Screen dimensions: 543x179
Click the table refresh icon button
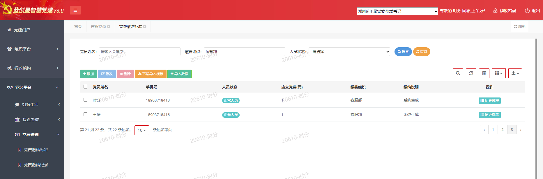471,73
